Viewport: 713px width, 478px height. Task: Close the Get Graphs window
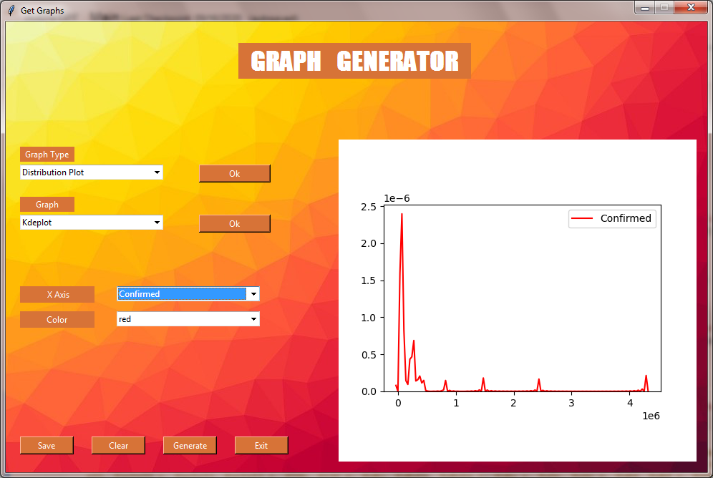point(691,7)
